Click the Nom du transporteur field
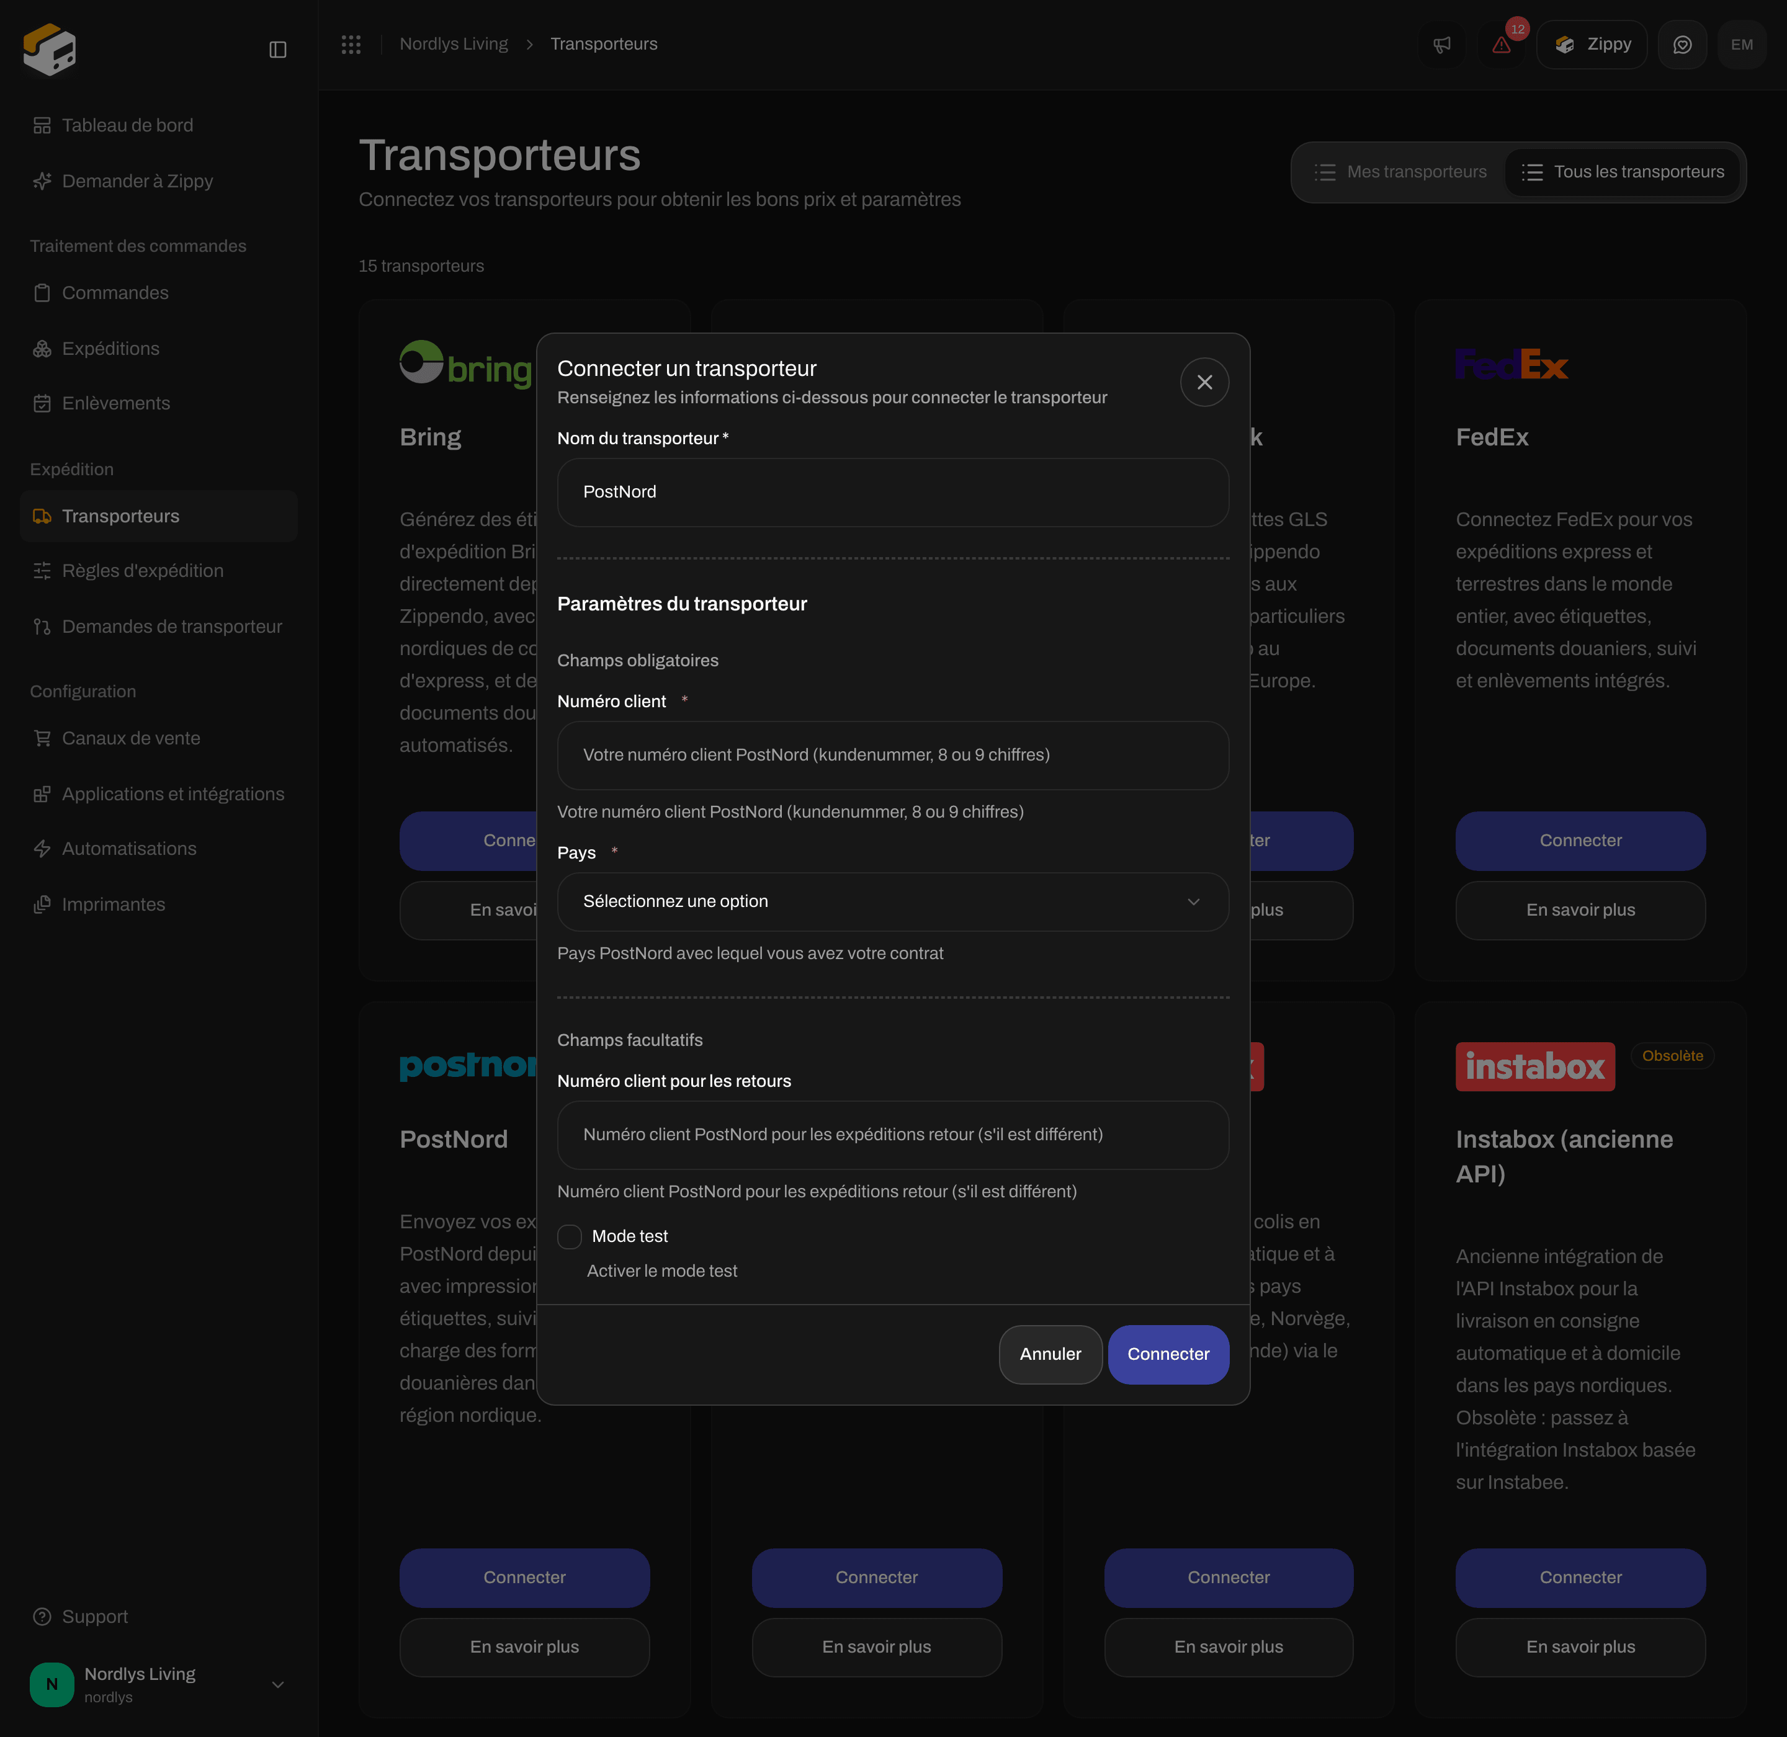The height and width of the screenshot is (1737, 1787). click(893, 492)
